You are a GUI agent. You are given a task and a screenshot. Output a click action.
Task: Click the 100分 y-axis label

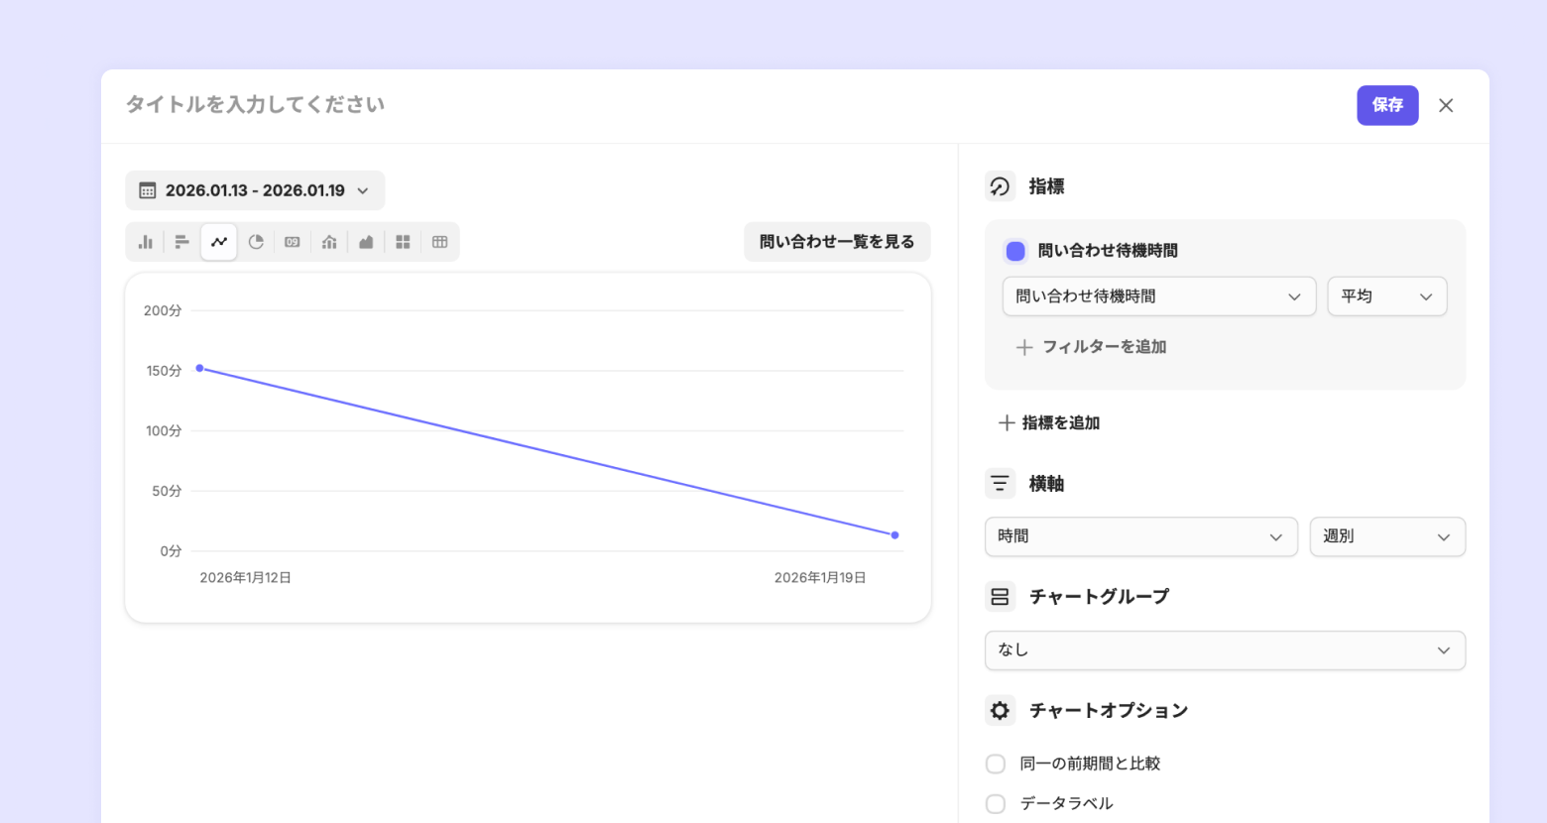pos(164,431)
